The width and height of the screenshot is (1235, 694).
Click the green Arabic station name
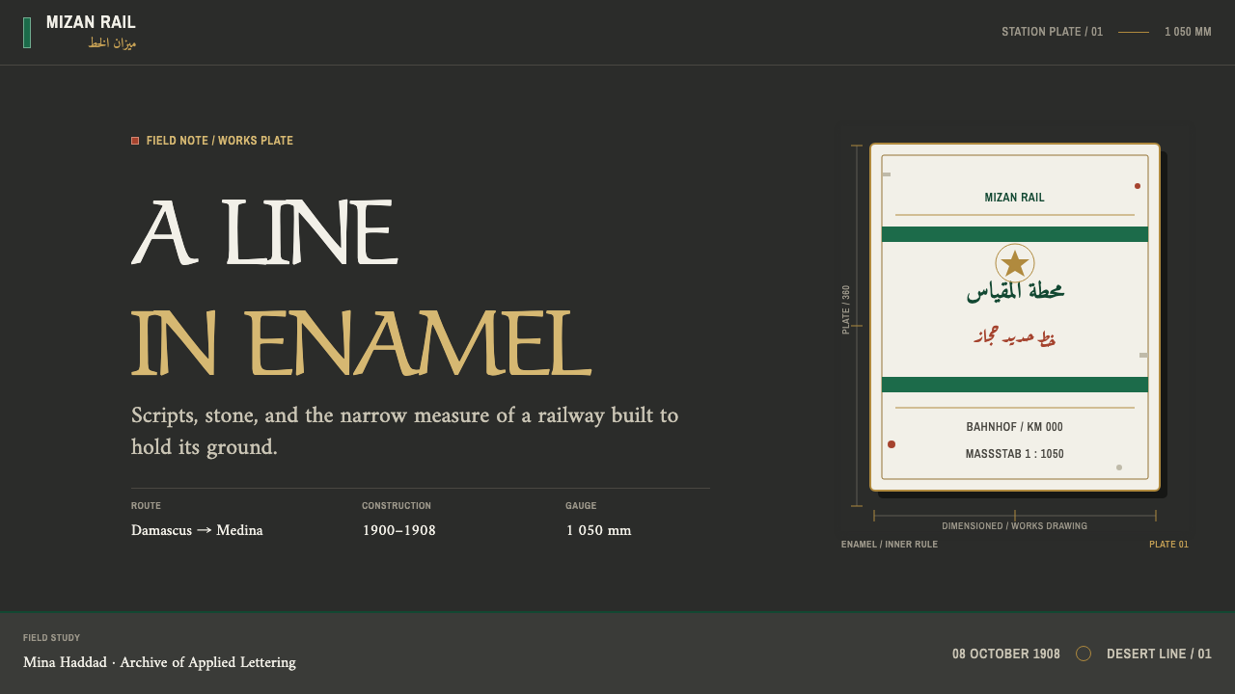[x=1015, y=291]
